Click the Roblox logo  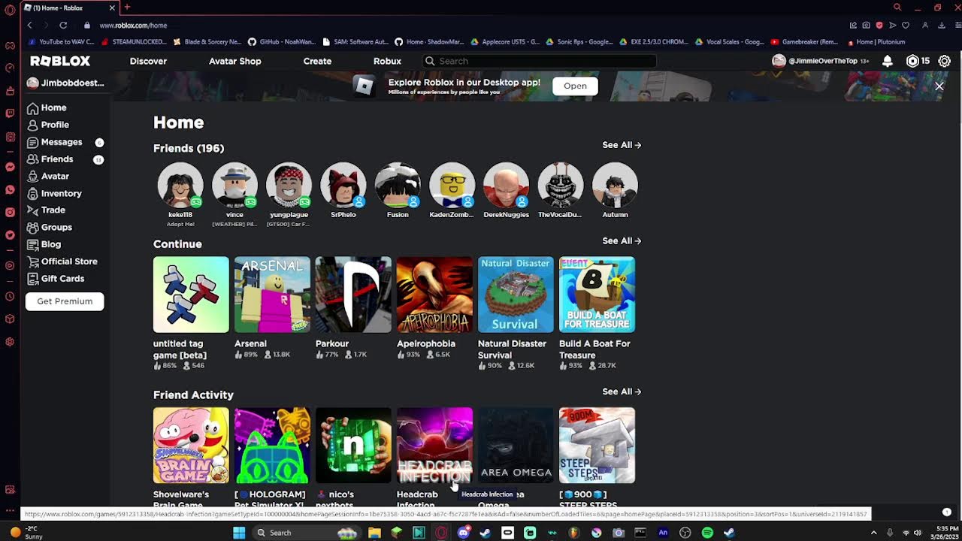(x=60, y=61)
